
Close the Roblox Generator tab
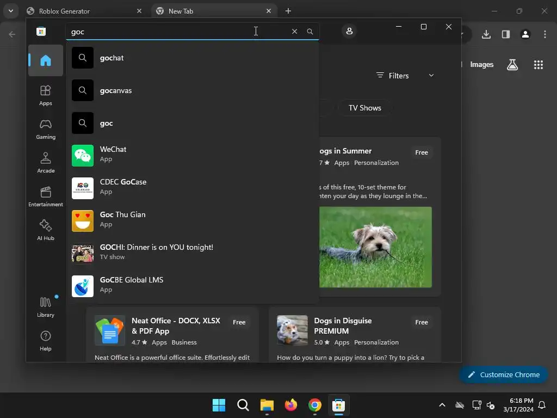click(139, 11)
